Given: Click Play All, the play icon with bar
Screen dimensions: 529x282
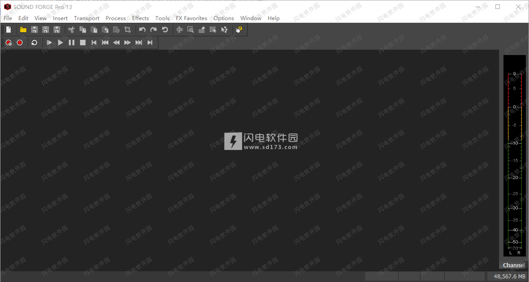Looking at the screenshot, I should (x=49, y=43).
